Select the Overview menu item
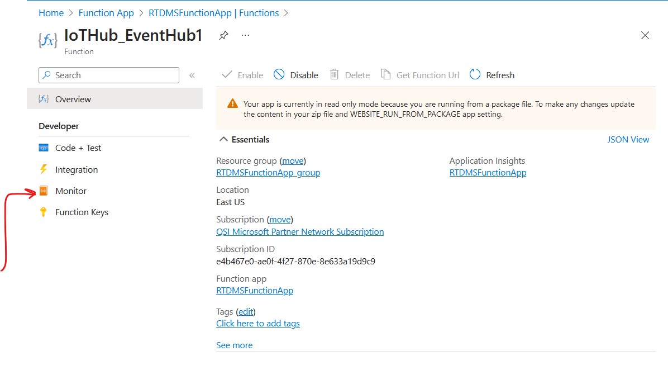The width and height of the screenshot is (668, 389). tap(114, 99)
